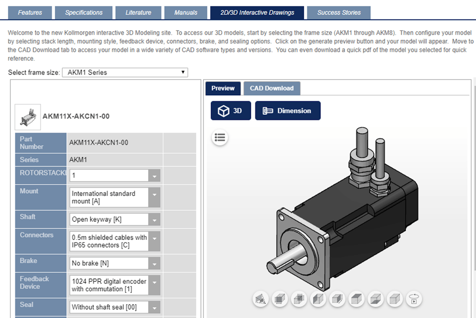This screenshot has width=476, height=318.
Task: Trigger the exploded view of the motor
Action: (x=260, y=299)
